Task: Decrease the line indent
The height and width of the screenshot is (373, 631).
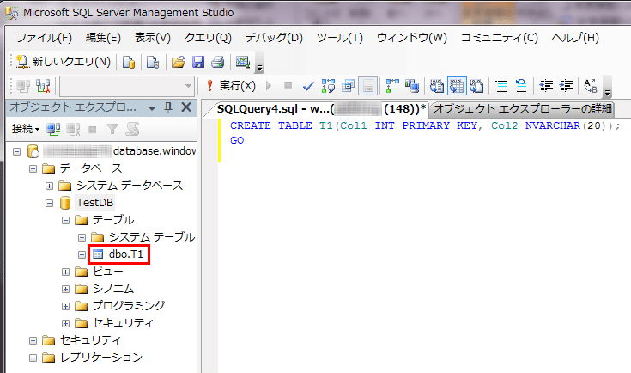Action: pyautogui.click(x=546, y=86)
